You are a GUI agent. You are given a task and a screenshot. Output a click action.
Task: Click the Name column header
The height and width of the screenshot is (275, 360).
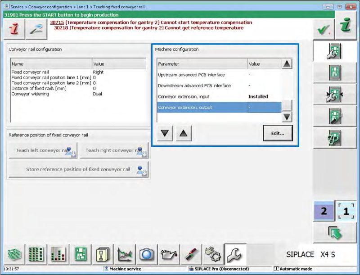tap(51, 64)
